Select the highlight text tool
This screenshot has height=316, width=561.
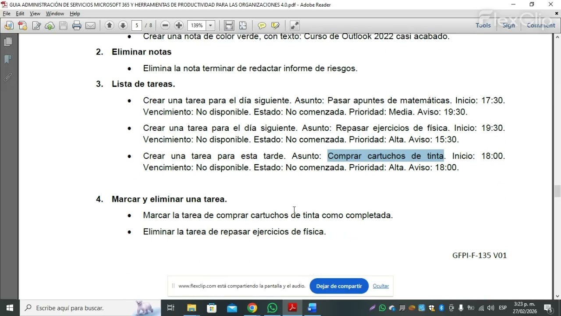click(275, 25)
